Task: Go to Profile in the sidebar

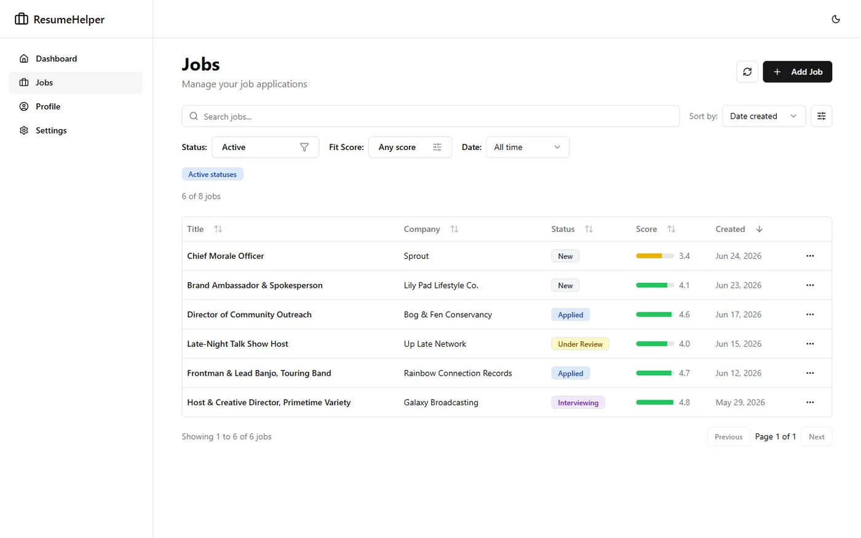Action: [76, 106]
